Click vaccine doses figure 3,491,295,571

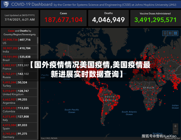[155, 20]
